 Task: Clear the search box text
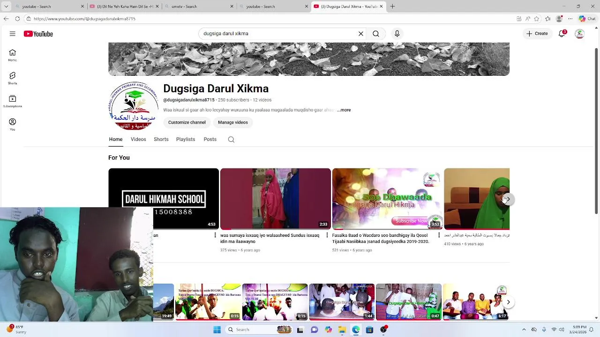pyautogui.click(x=361, y=34)
